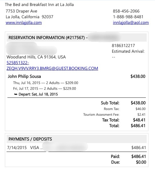This screenshot has width=155, height=169.
Task: Select the Reservation Information header bar
Action: pos(77,38)
